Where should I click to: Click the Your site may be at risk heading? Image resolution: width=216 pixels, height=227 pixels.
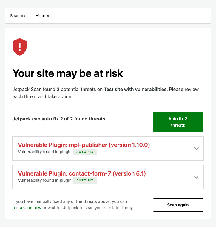[68, 73]
